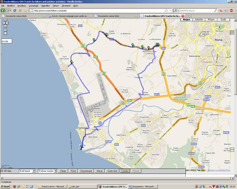This screenshot has height=189, width=237.
Task: Open the Segnalibri menu
Action: (x=45, y=6)
